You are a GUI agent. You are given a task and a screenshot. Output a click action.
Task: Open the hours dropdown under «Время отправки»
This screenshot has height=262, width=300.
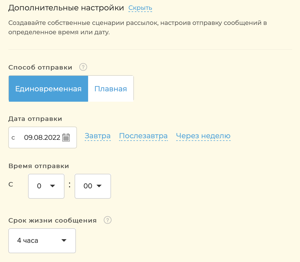click(46, 186)
